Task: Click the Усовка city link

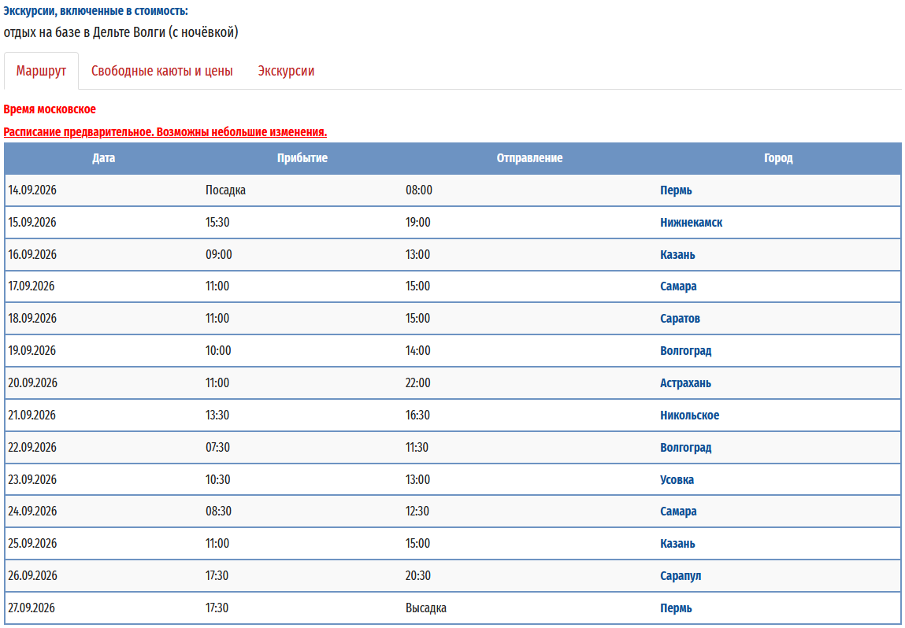Action: 677,480
